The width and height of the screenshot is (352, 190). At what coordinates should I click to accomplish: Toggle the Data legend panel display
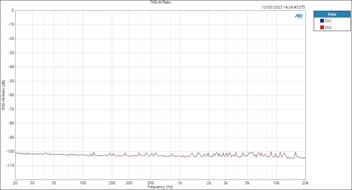pos(332,14)
